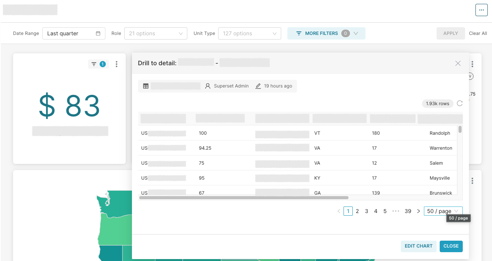Click the EDIT CHART button
492x261 pixels.
[419, 246]
